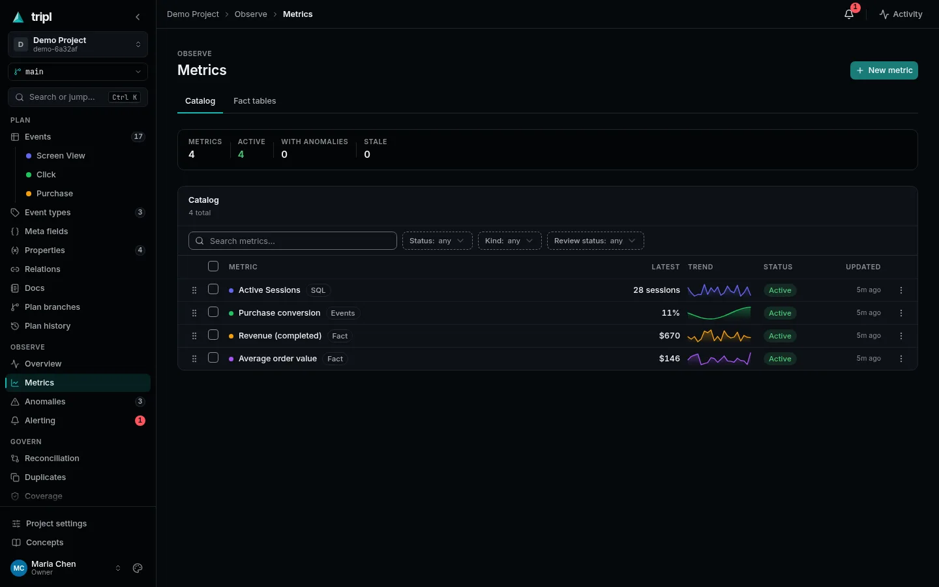Toggle the select-all metrics checkbox
939x587 pixels.
point(213,266)
